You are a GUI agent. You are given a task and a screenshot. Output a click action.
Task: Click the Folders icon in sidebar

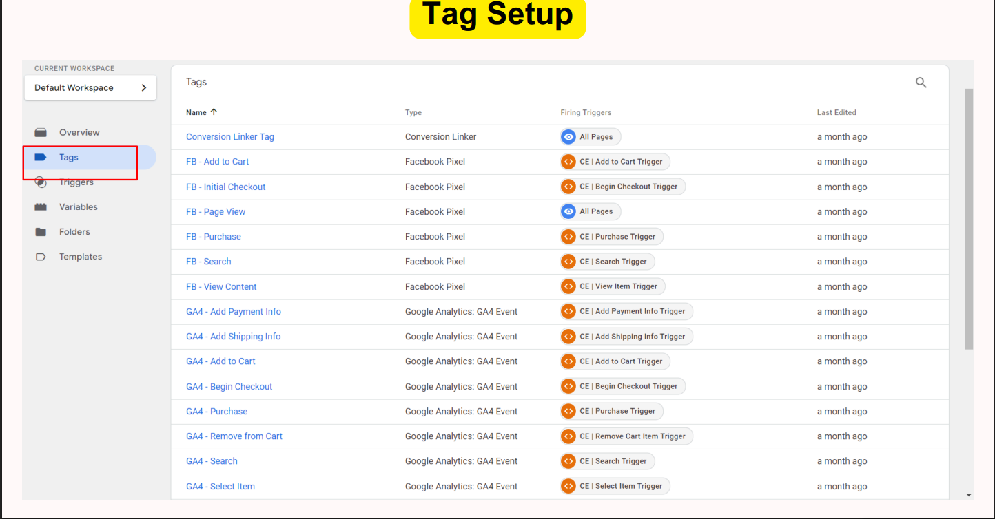(41, 232)
